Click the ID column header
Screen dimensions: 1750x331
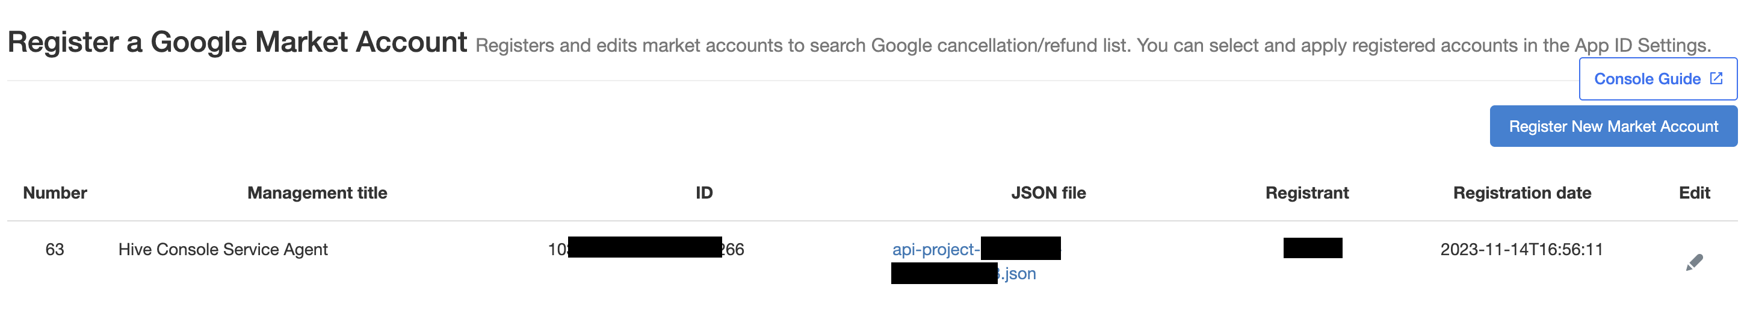pyautogui.click(x=704, y=193)
